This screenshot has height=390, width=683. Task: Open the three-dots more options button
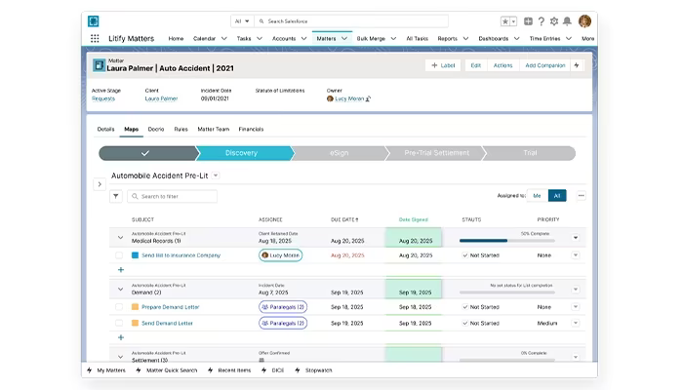pos(582,195)
